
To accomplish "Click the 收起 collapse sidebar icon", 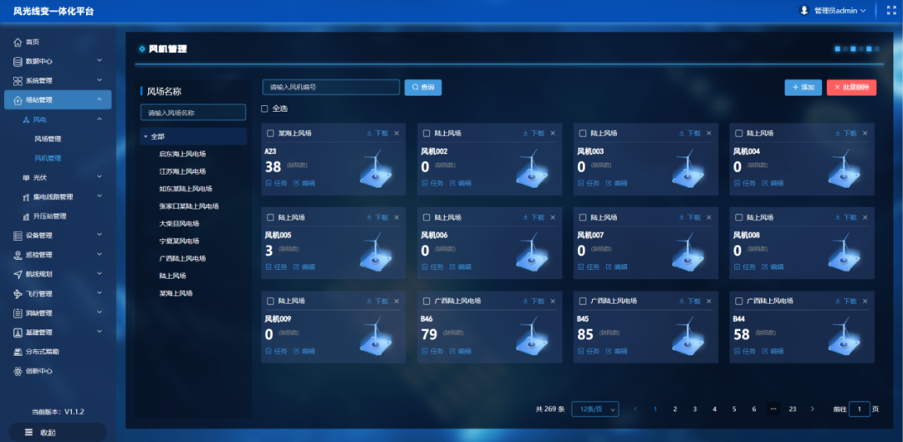I will (28, 432).
